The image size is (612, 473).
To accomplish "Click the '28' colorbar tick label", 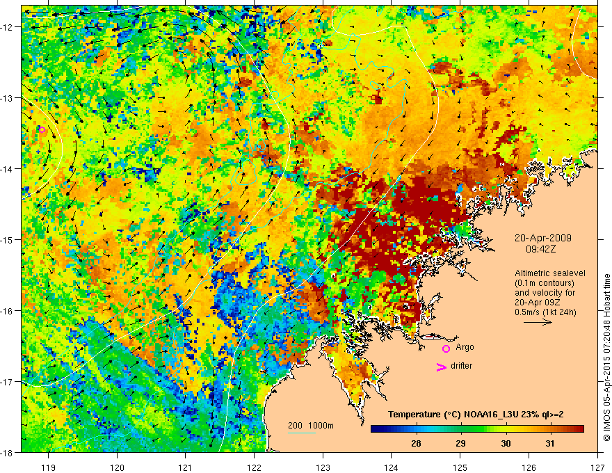I will pyautogui.click(x=416, y=443).
